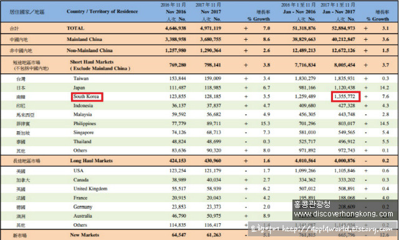Select the Indonesia row label

pyautogui.click(x=83, y=106)
